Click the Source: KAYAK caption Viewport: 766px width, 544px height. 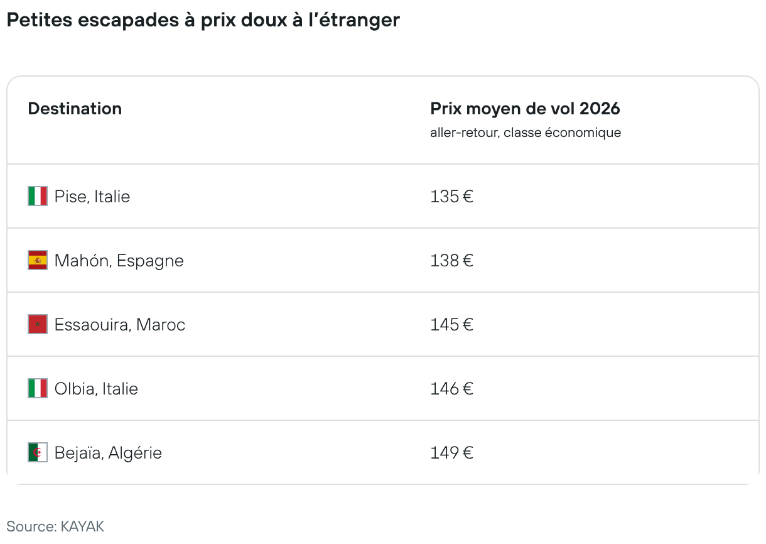55,526
